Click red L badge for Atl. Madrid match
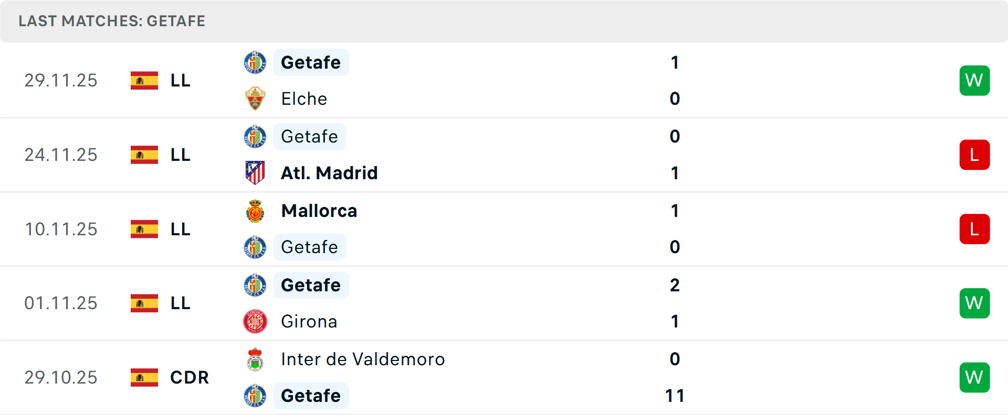Image resolution: width=1008 pixels, height=415 pixels. [x=974, y=155]
